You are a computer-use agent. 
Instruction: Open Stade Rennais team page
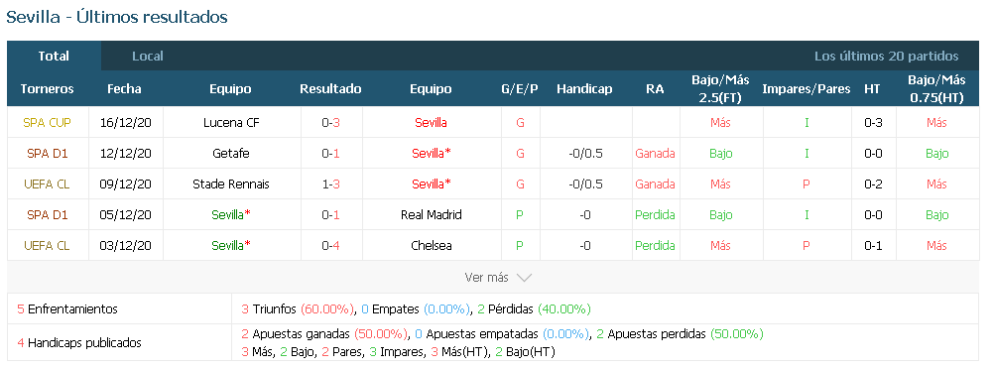click(231, 184)
